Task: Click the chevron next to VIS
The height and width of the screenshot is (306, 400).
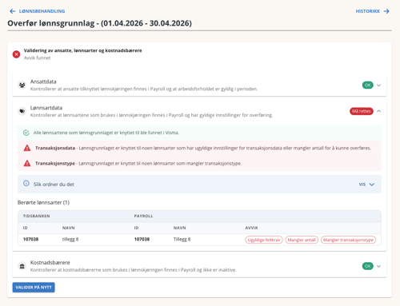Action: [x=372, y=185]
